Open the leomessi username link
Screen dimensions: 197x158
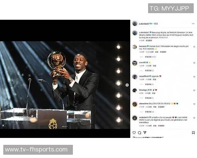click(x=143, y=46)
